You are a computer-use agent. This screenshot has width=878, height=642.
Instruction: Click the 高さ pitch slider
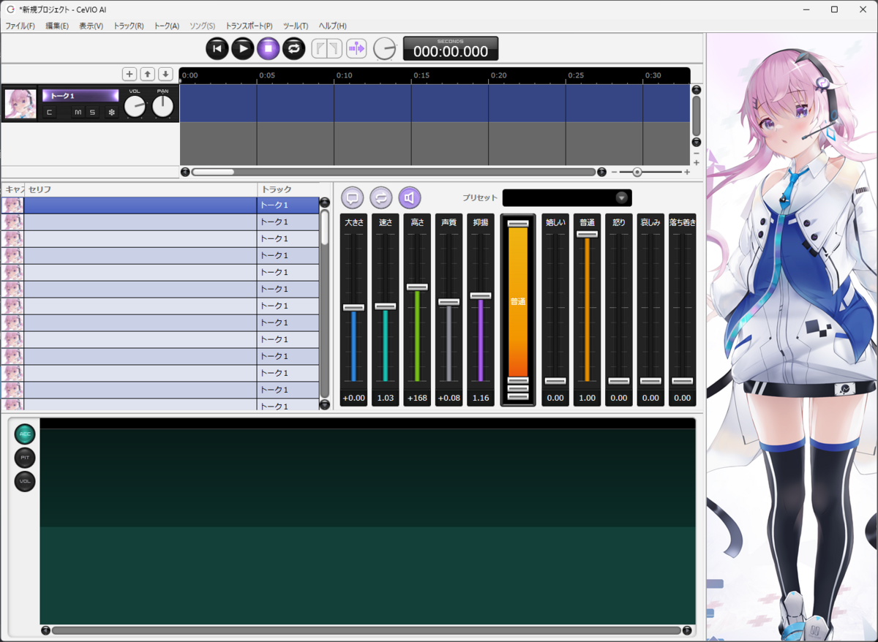click(x=417, y=287)
